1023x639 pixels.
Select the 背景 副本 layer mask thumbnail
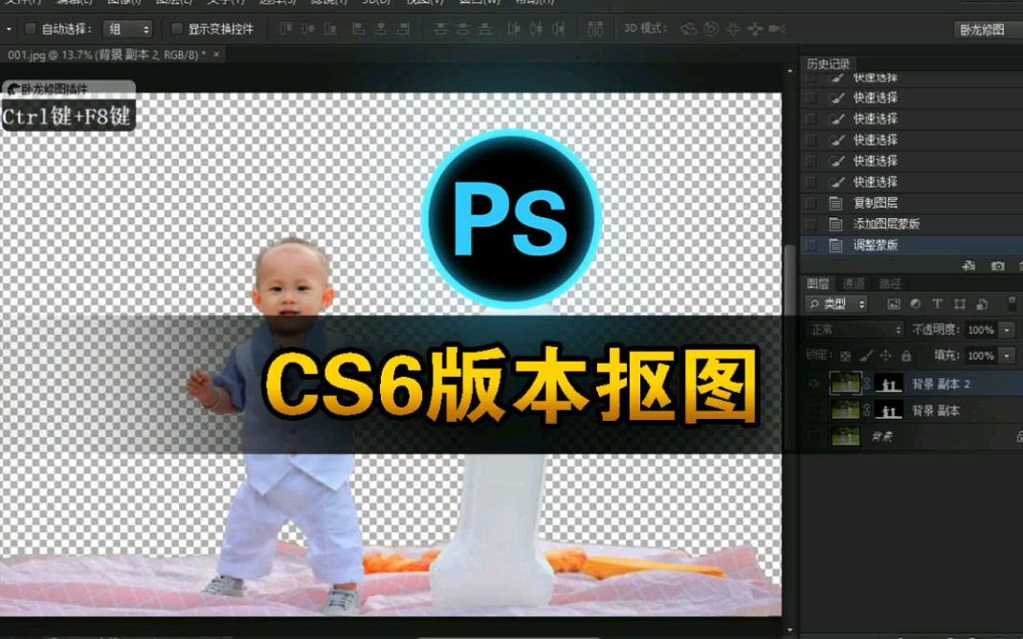889,410
